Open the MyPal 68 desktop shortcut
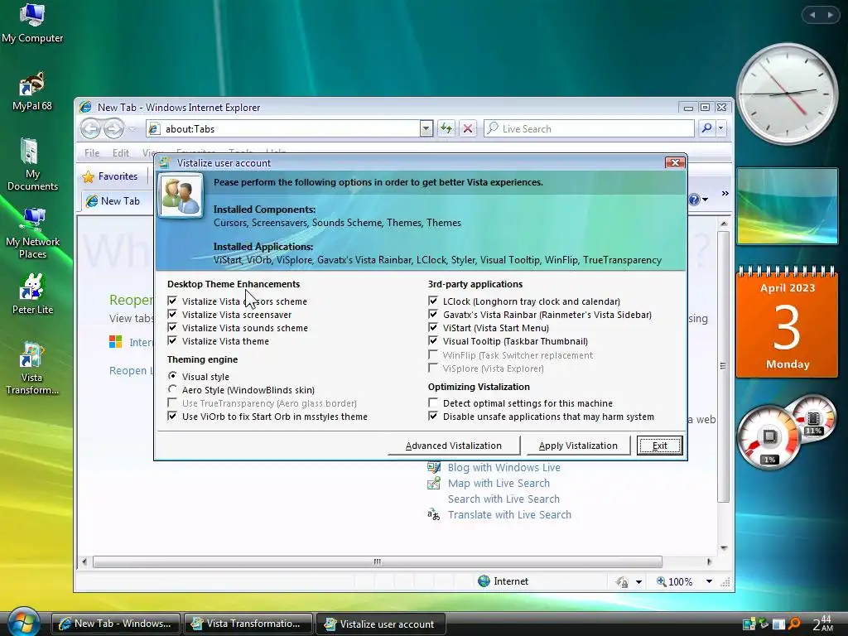 click(32, 92)
